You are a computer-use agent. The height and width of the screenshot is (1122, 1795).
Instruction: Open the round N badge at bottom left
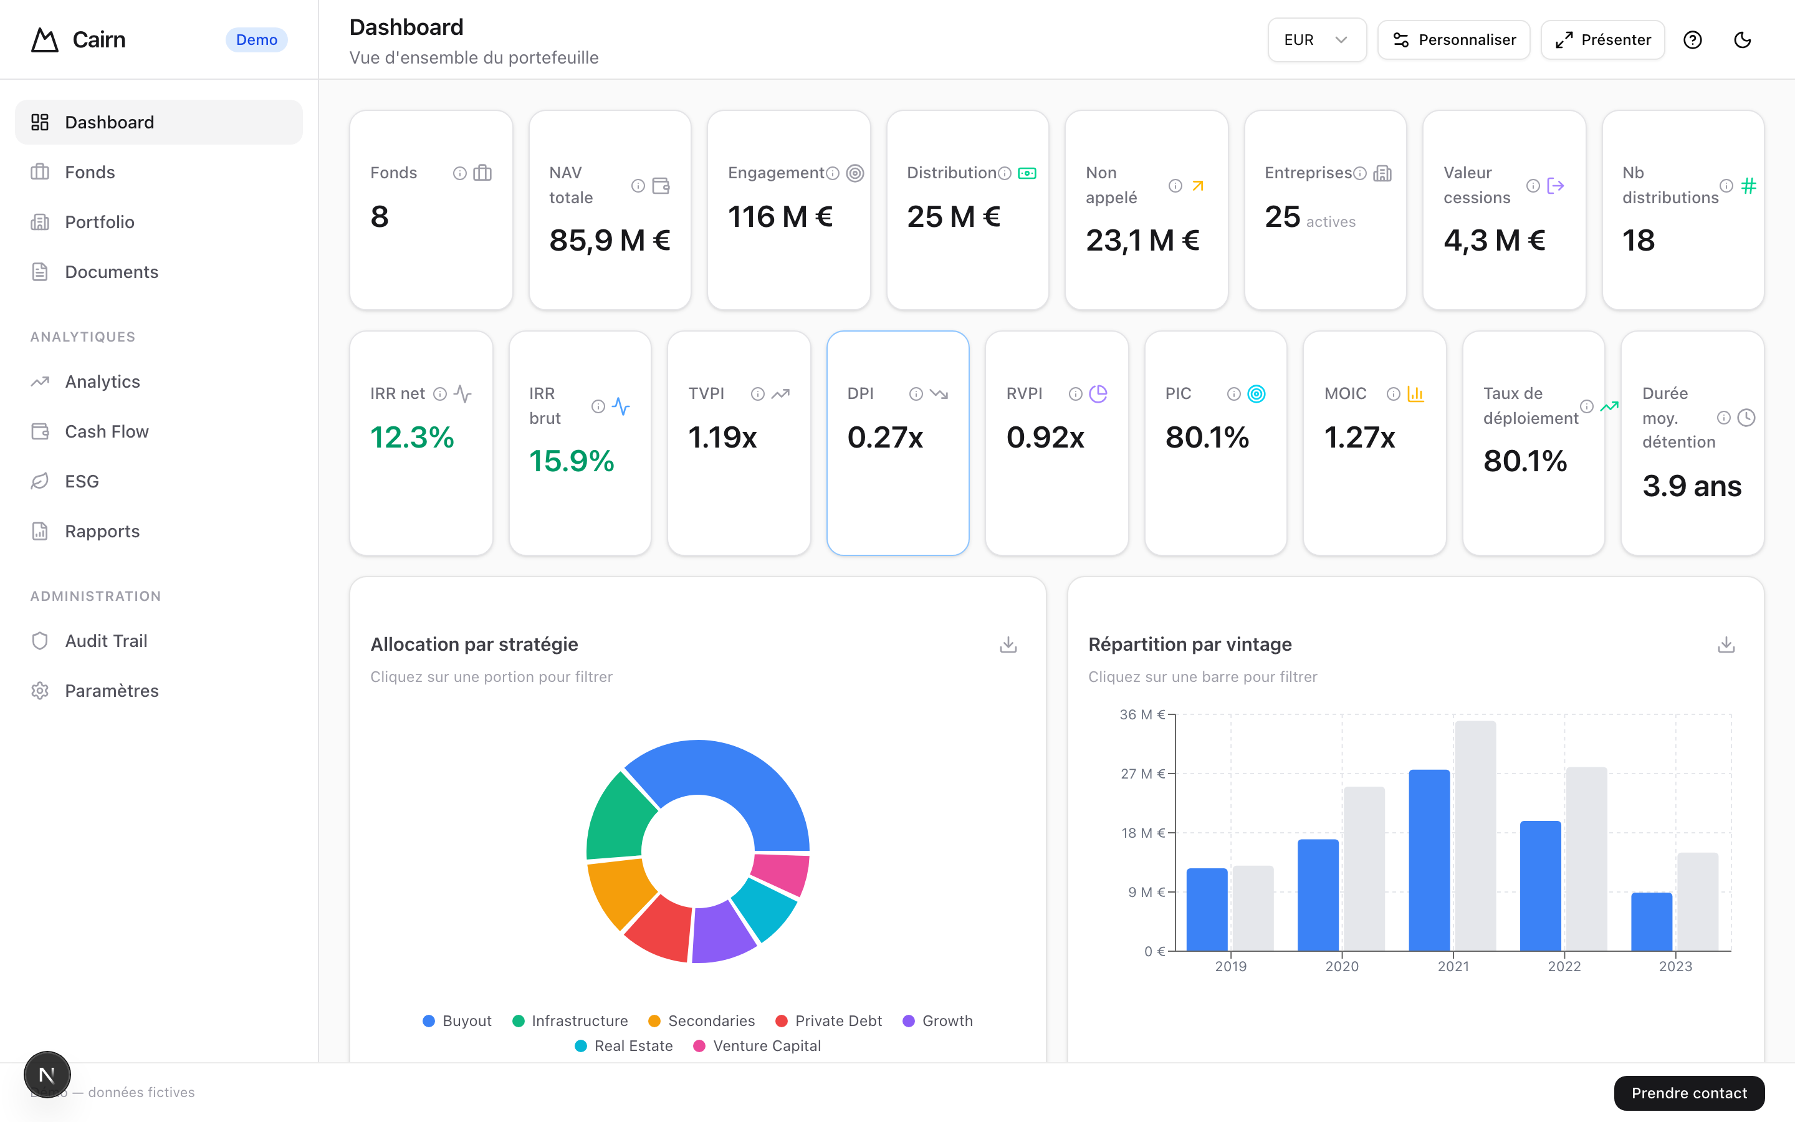(x=47, y=1074)
